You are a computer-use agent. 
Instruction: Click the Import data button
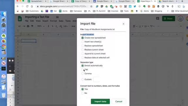pos(100,101)
